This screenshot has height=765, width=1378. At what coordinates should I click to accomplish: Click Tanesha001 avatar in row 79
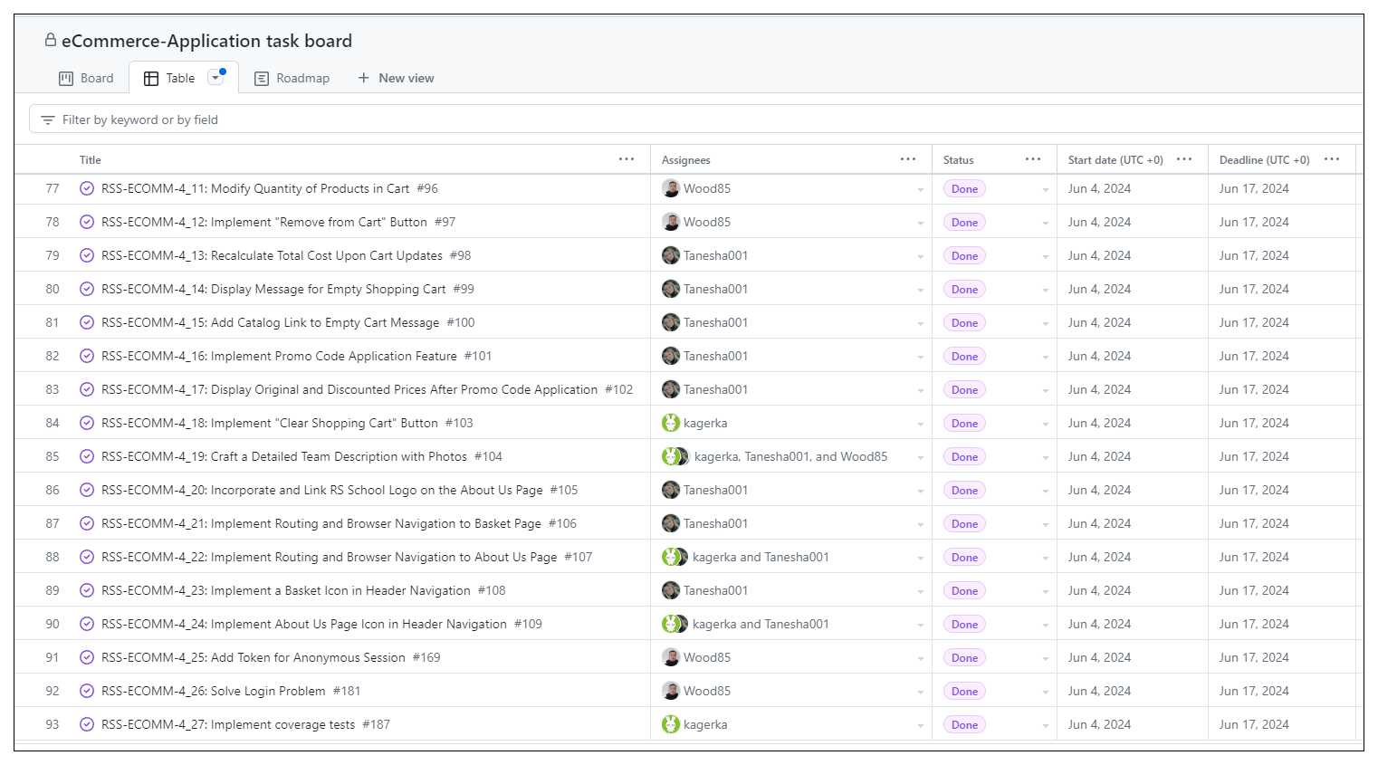click(671, 255)
